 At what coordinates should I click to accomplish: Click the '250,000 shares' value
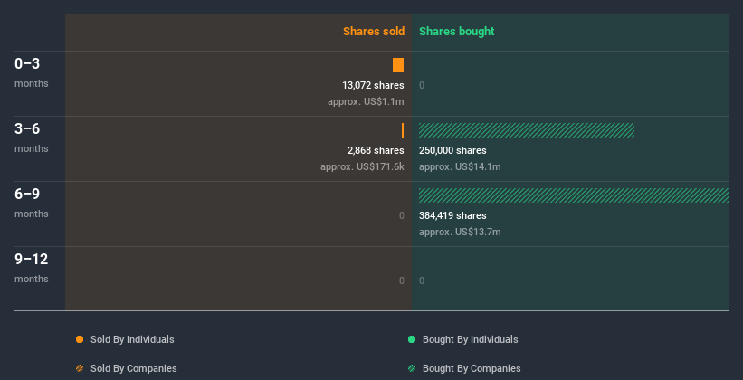tap(452, 151)
